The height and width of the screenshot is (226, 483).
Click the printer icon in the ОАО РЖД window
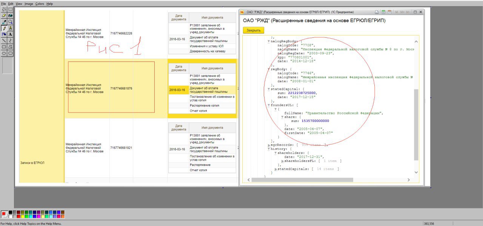[377, 12]
